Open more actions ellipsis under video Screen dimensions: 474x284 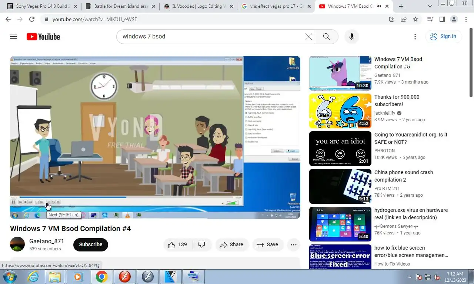[x=294, y=244]
